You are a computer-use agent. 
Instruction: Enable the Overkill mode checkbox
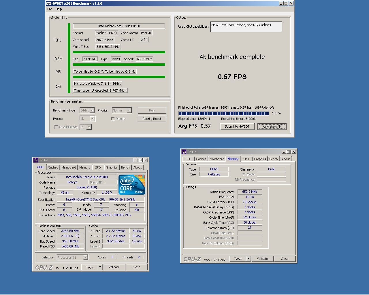click(x=56, y=127)
